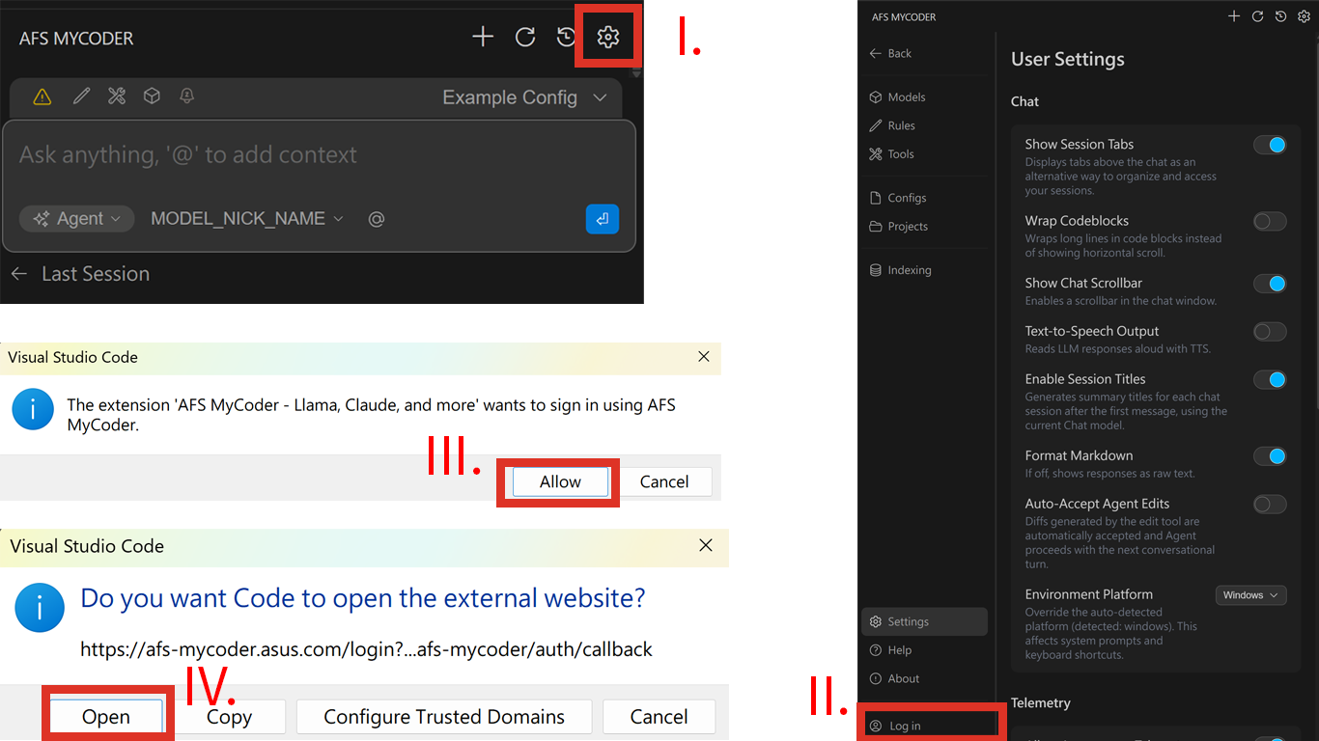The width and height of the screenshot is (1319, 741).
Task: Open the Example Config dropdown
Action: click(524, 97)
